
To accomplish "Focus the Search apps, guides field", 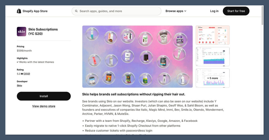I will tap(116, 11).
